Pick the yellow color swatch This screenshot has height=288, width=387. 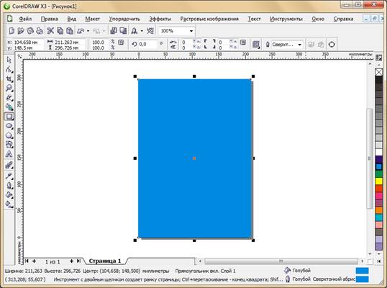pyautogui.click(x=378, y=181)
